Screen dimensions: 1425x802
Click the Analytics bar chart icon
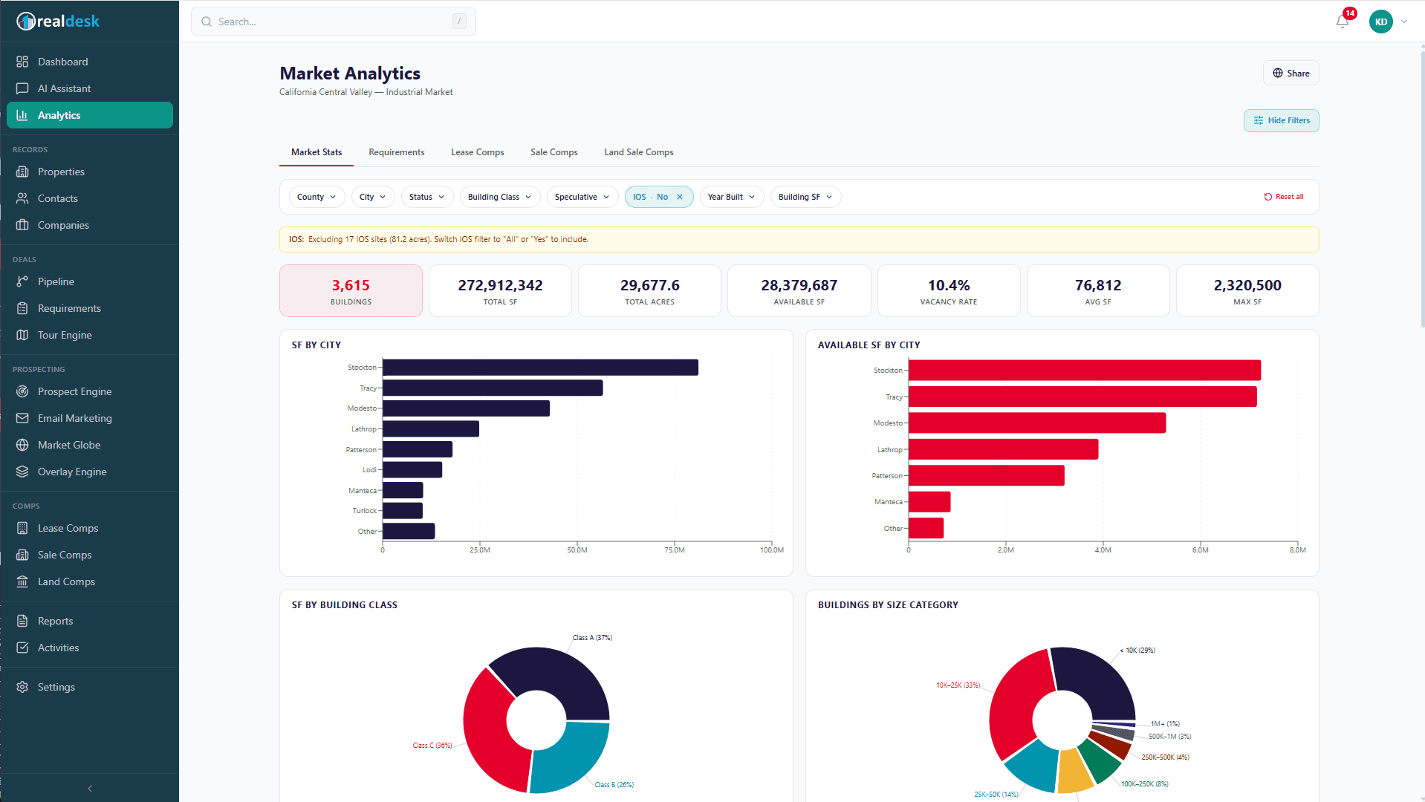[x=22, y=115]
